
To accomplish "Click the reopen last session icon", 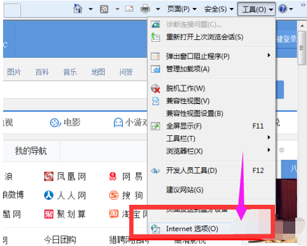I will point(156,37).
